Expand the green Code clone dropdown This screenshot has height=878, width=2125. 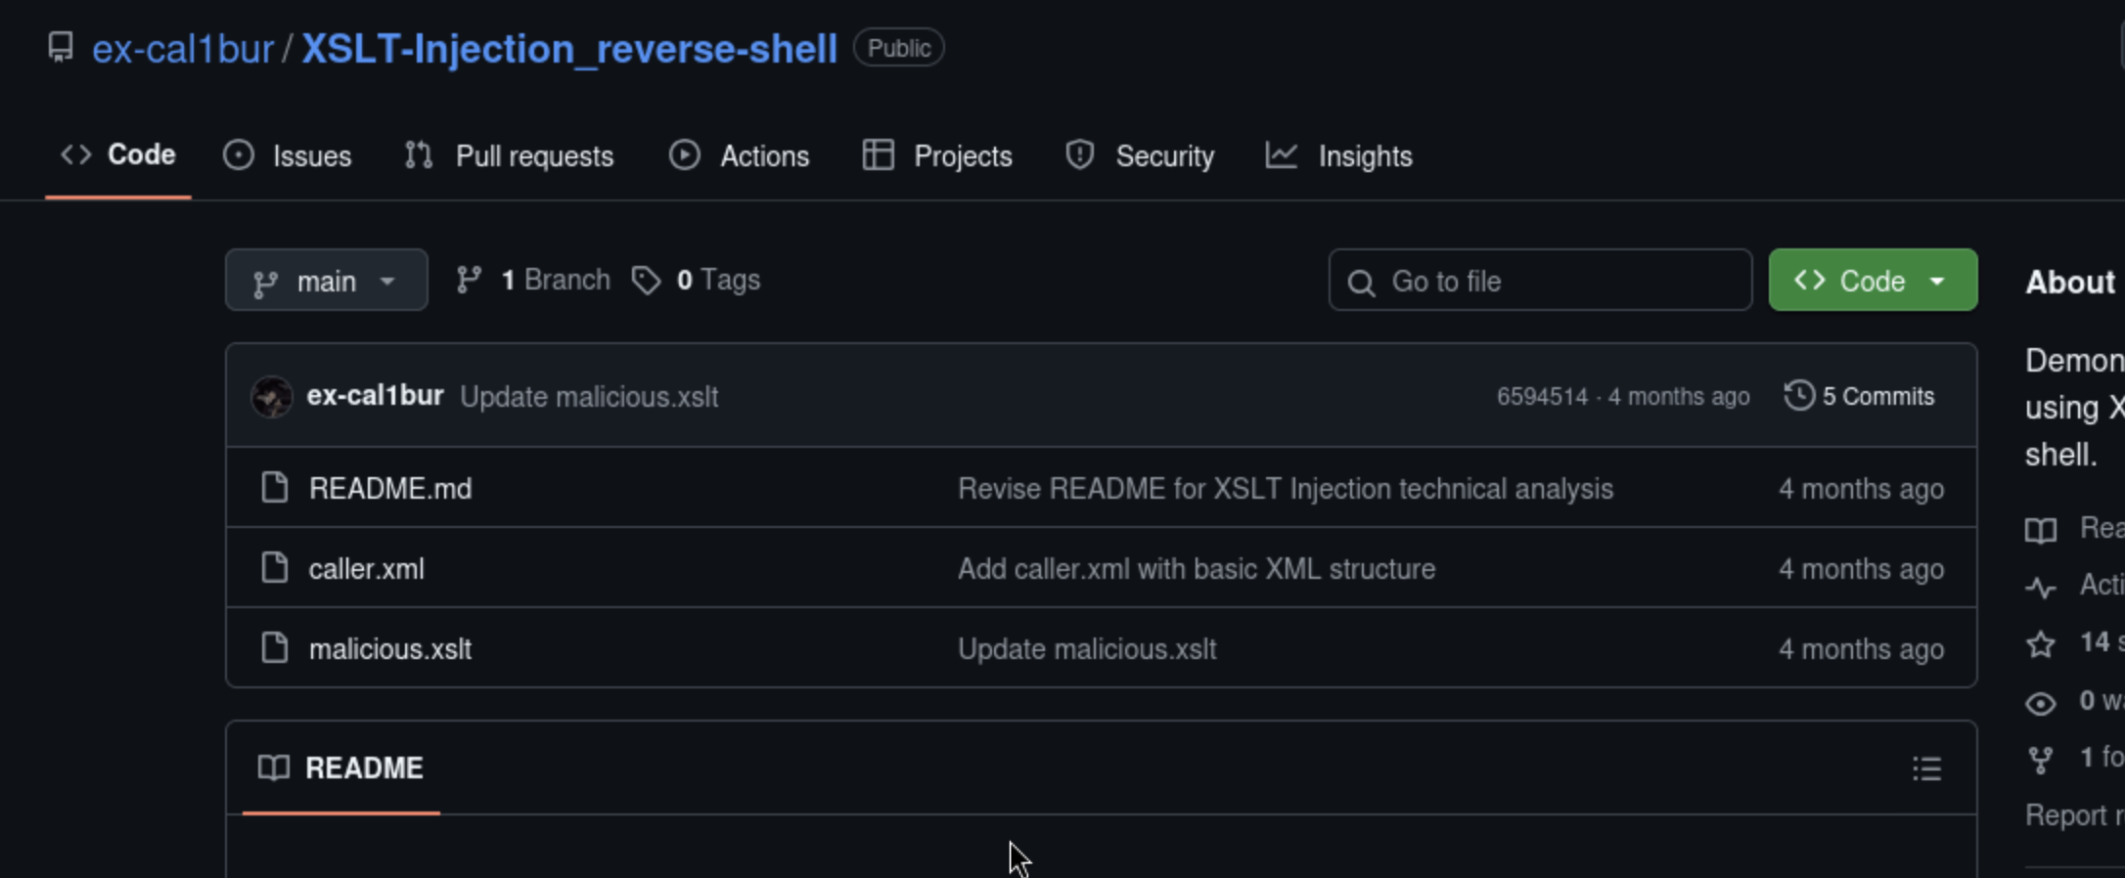(x=1873, y=281)
